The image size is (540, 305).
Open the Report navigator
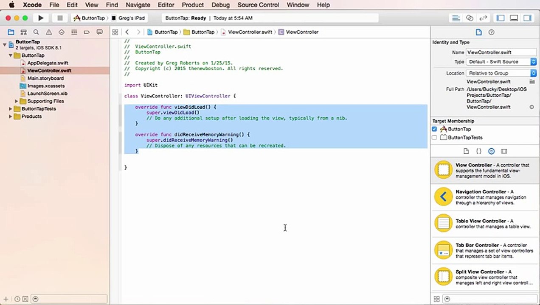(99, 32)
